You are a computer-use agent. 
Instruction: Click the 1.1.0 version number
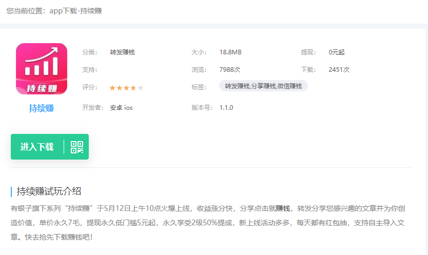226,108
